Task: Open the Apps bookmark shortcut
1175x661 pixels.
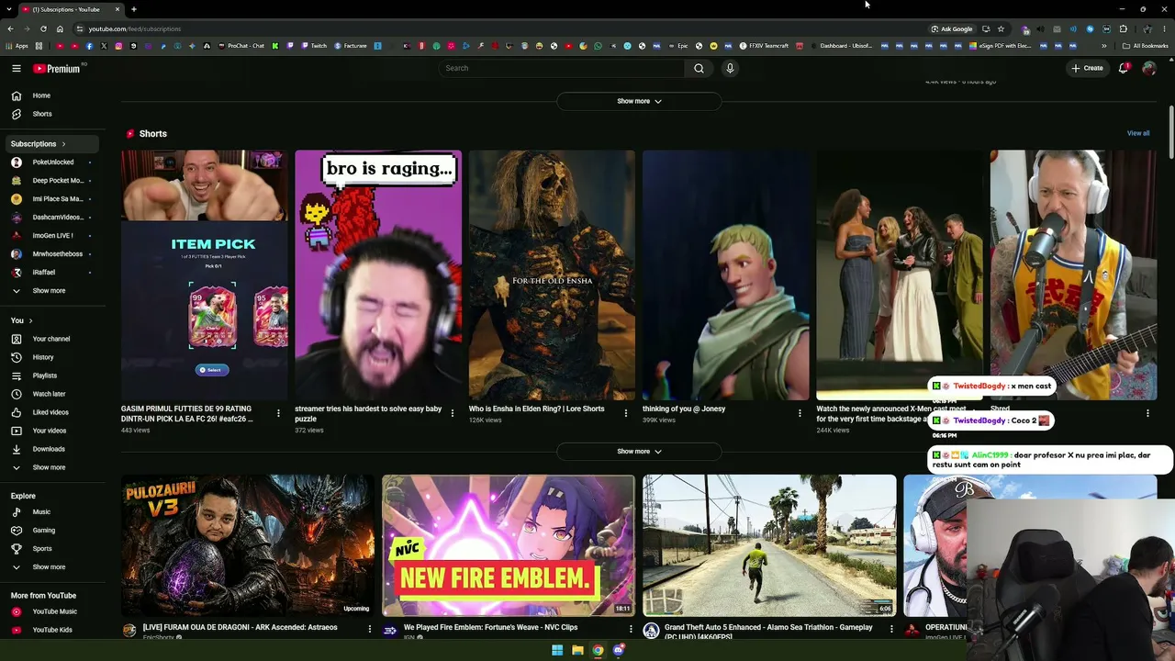Action: (17, 46)
